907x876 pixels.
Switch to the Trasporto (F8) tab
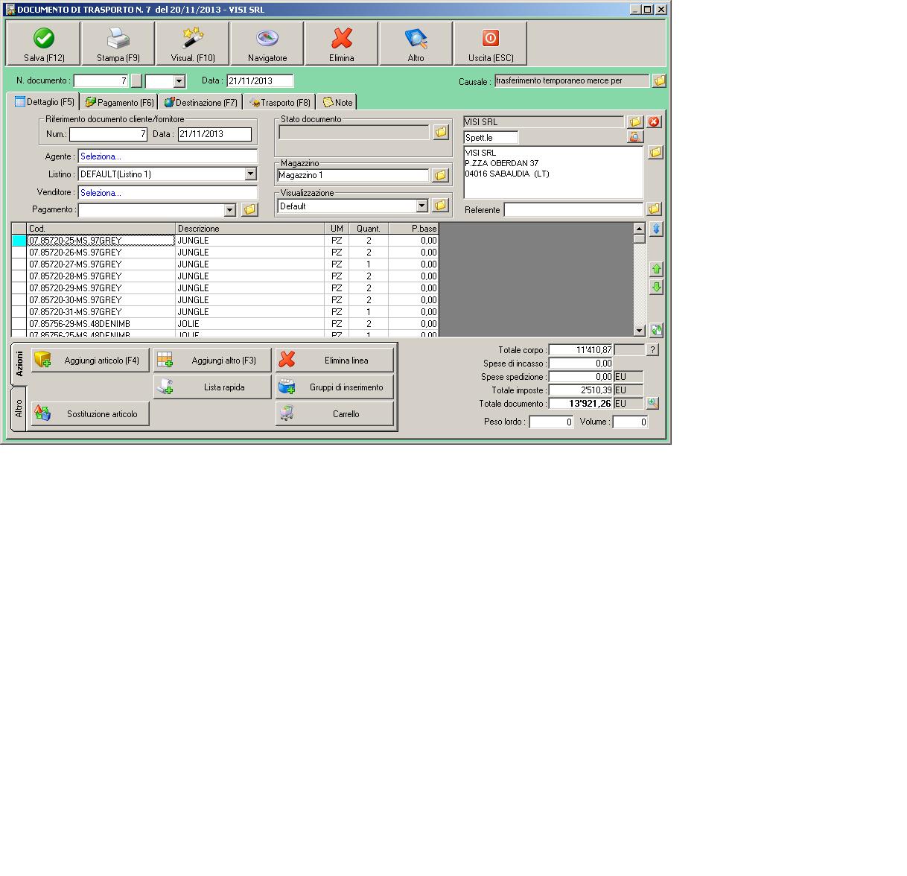(279, 103)
